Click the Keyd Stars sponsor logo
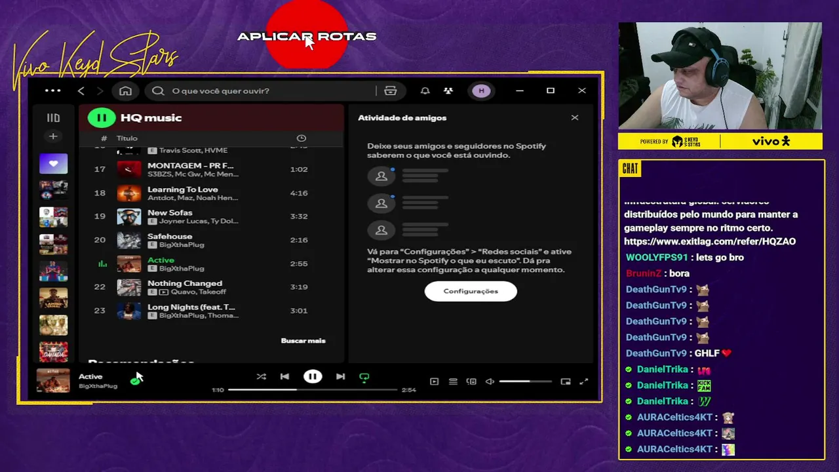Image resolution: width=839 pixels, height=472 pixels. coord(686,142)
